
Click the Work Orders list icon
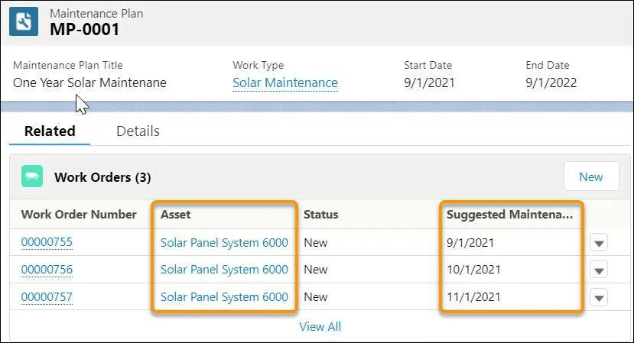coord(32,176)
